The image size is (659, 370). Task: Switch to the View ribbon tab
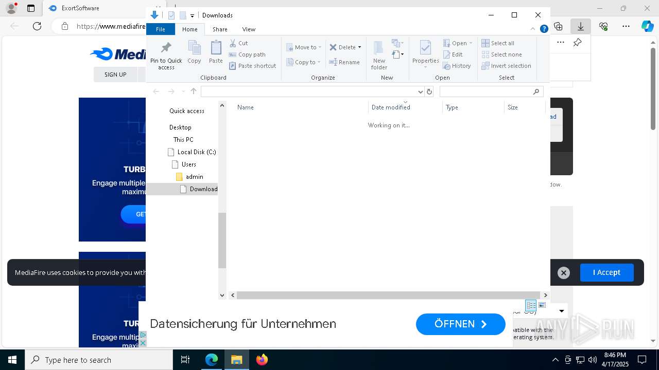(x=249, y=29)
